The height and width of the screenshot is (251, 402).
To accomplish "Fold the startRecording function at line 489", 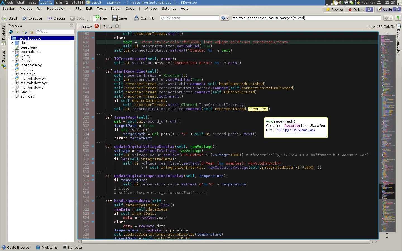I will (93, 71).
